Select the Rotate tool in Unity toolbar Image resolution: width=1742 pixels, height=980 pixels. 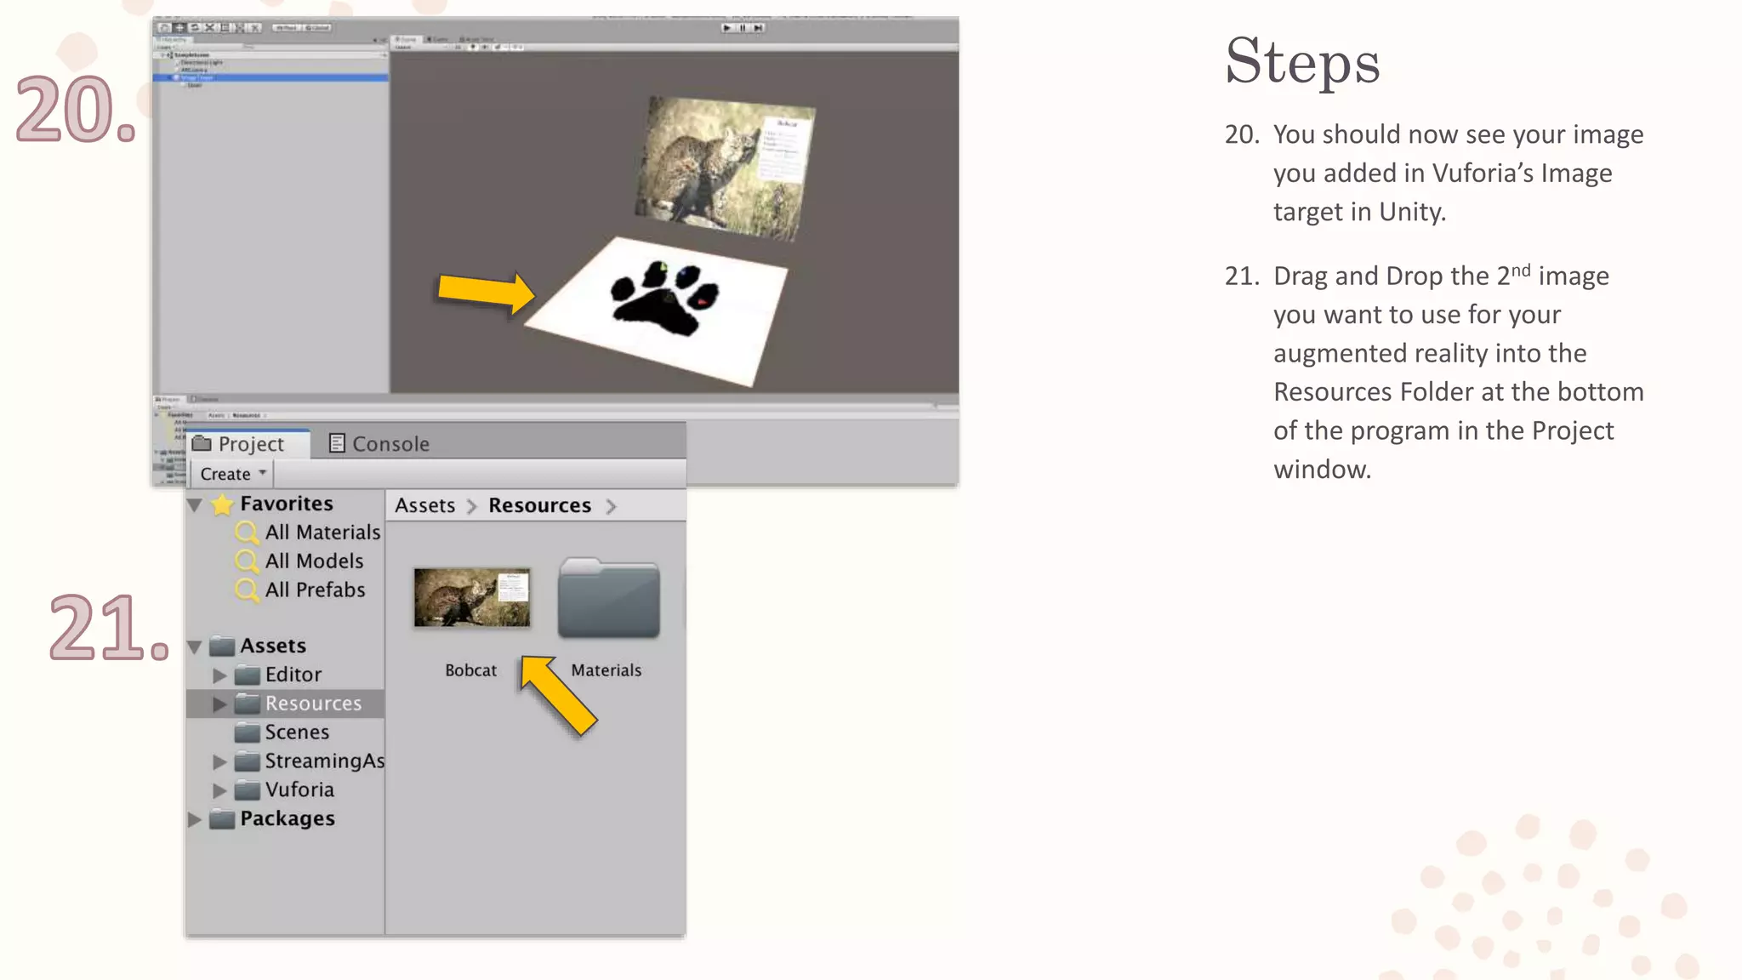[x=194, y=27]
